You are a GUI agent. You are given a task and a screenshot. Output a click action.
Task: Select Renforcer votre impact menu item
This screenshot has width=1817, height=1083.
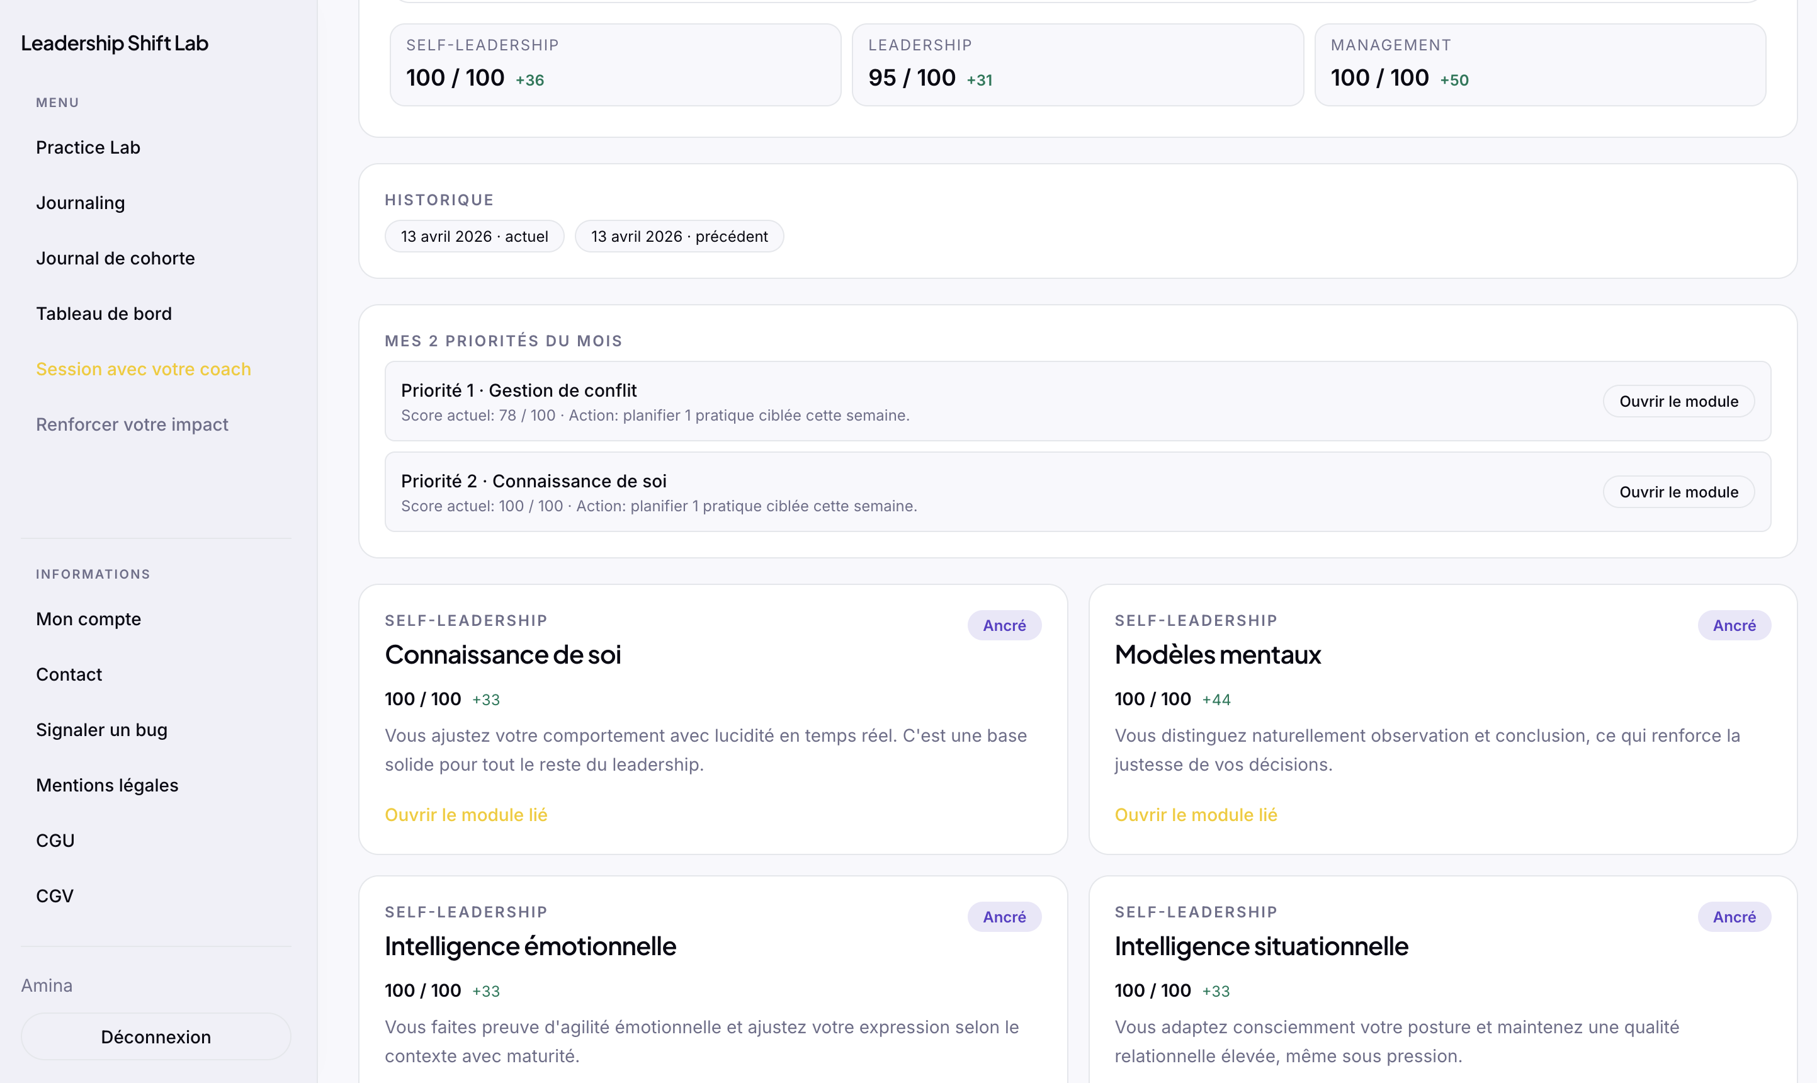coord(132,425)
